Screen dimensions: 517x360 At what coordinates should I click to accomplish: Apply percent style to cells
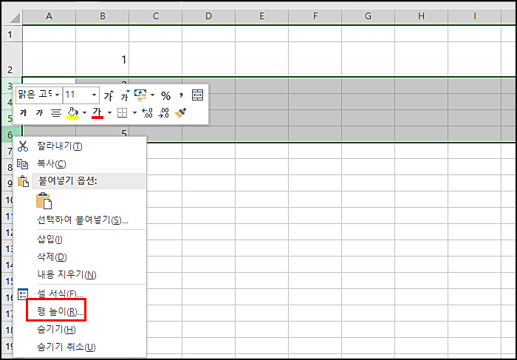pyautogui.click(x=166, y=95)
